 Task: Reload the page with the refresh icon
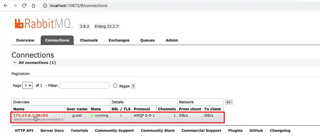point(24,6)
